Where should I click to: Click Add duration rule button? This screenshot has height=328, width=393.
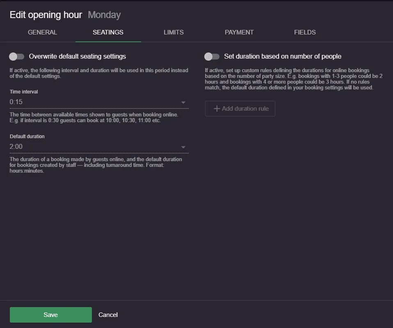pos(240,109)
